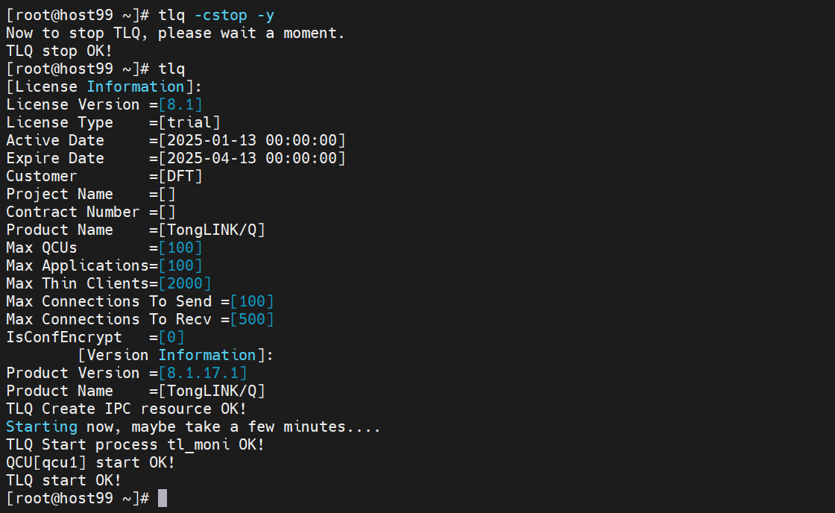Click the Max Connections To Recv value 500

[x=252, y=319]
